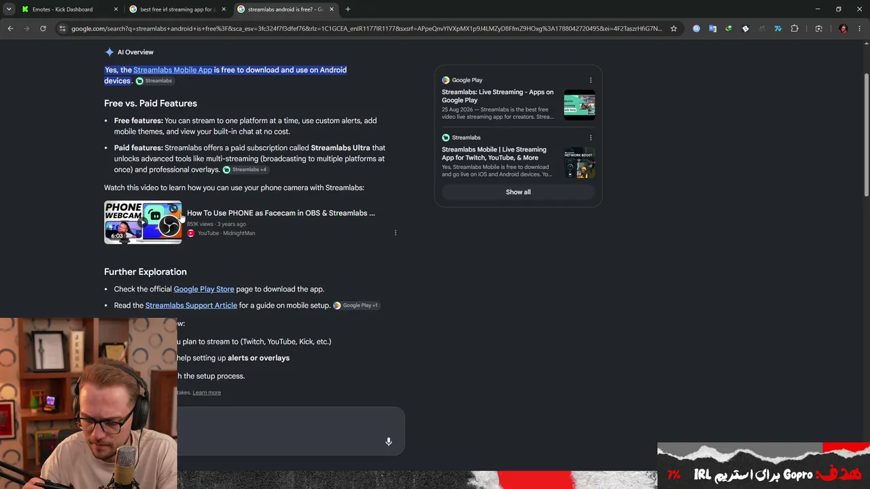Click the 'alerts or overlays' bold text
The width and height of the screenshot is (870, 489).
258,358
